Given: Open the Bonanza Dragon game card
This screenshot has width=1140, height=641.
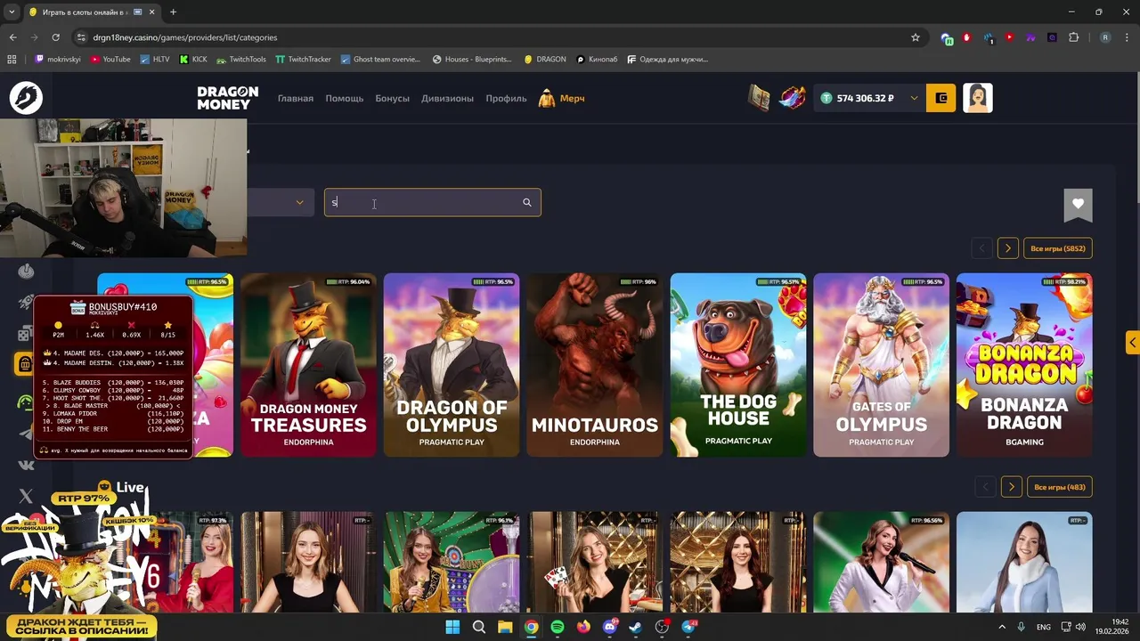Looking at the screenshot, I should pos(1024,365).
